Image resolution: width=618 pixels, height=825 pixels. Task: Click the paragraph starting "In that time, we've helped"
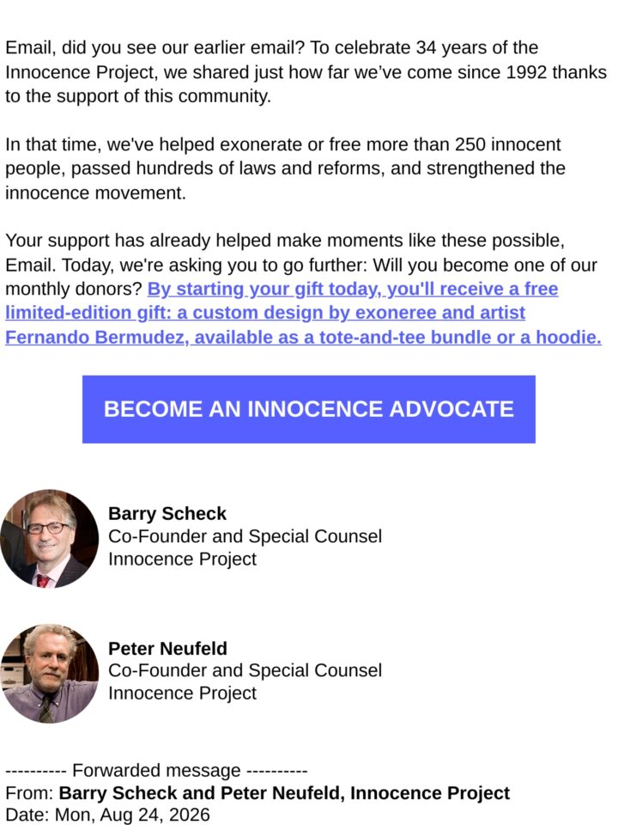point(285,168)
